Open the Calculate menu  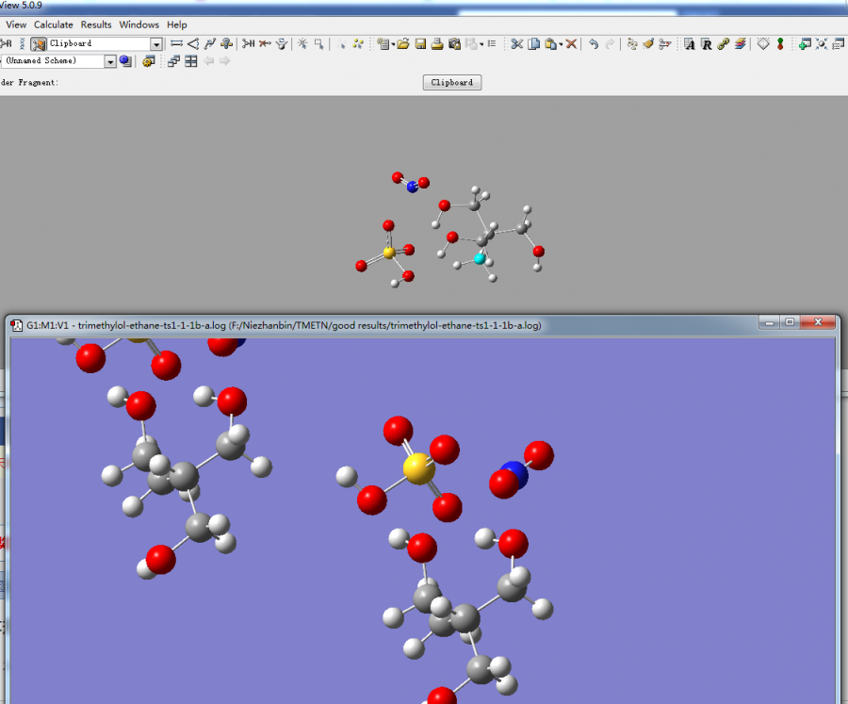tap(54, 25)
